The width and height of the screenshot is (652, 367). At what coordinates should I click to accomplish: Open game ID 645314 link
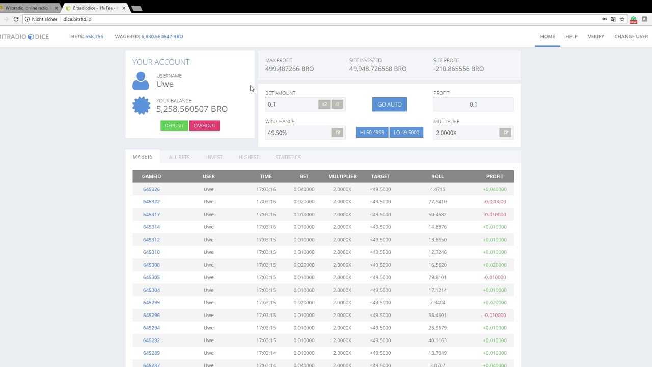click(x=151, y=227)
